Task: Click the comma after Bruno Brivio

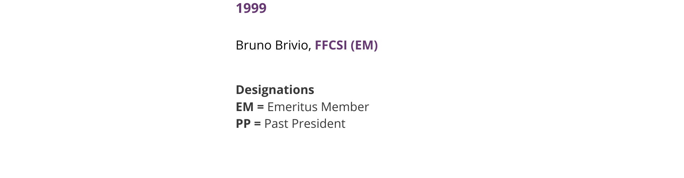Action: 310,47
